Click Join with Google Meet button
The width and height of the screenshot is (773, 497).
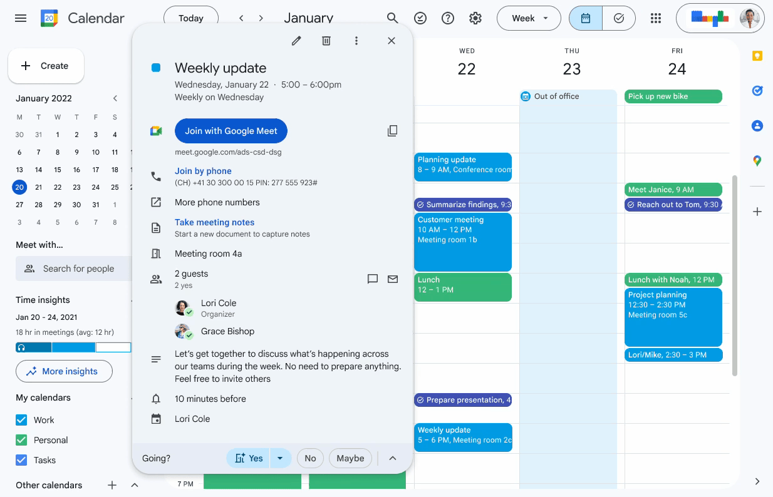click(x=231, y=131)
